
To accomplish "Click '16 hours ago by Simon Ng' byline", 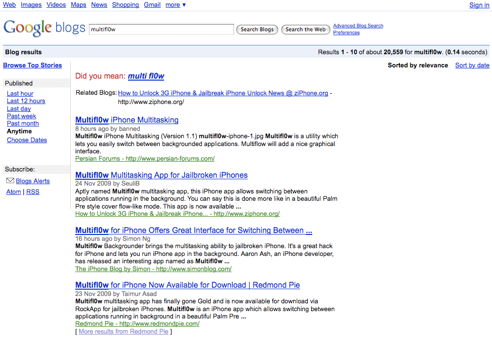I will pos(113,239).
